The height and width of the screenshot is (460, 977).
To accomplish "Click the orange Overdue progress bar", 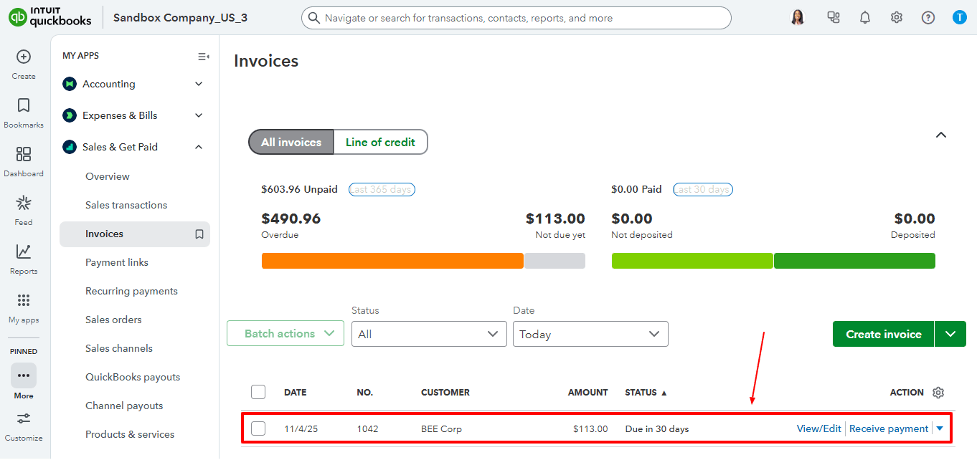I will click(x=392, y=260).
